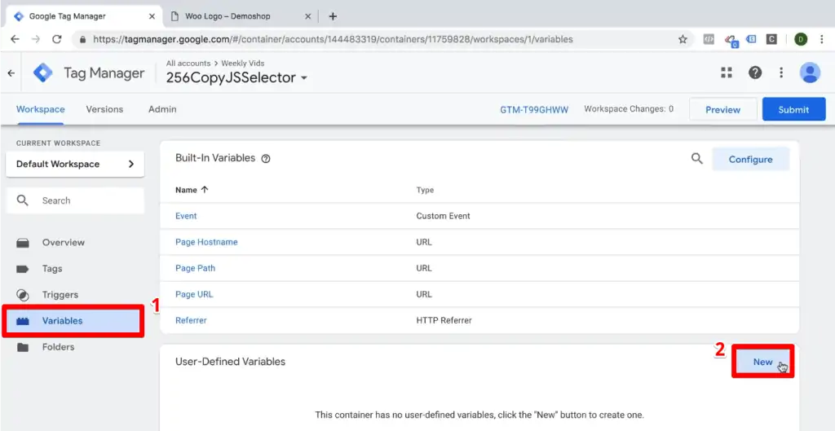The height and width of the screenshot is (431, 835).
Task: Click the Tag Manager diamond logo
Action: (43, 73)
